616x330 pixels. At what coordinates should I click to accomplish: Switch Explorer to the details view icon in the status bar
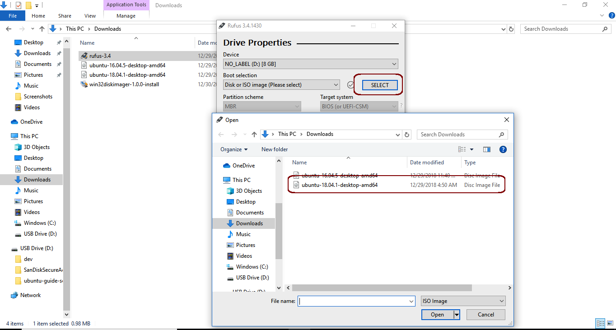point(600,323)
